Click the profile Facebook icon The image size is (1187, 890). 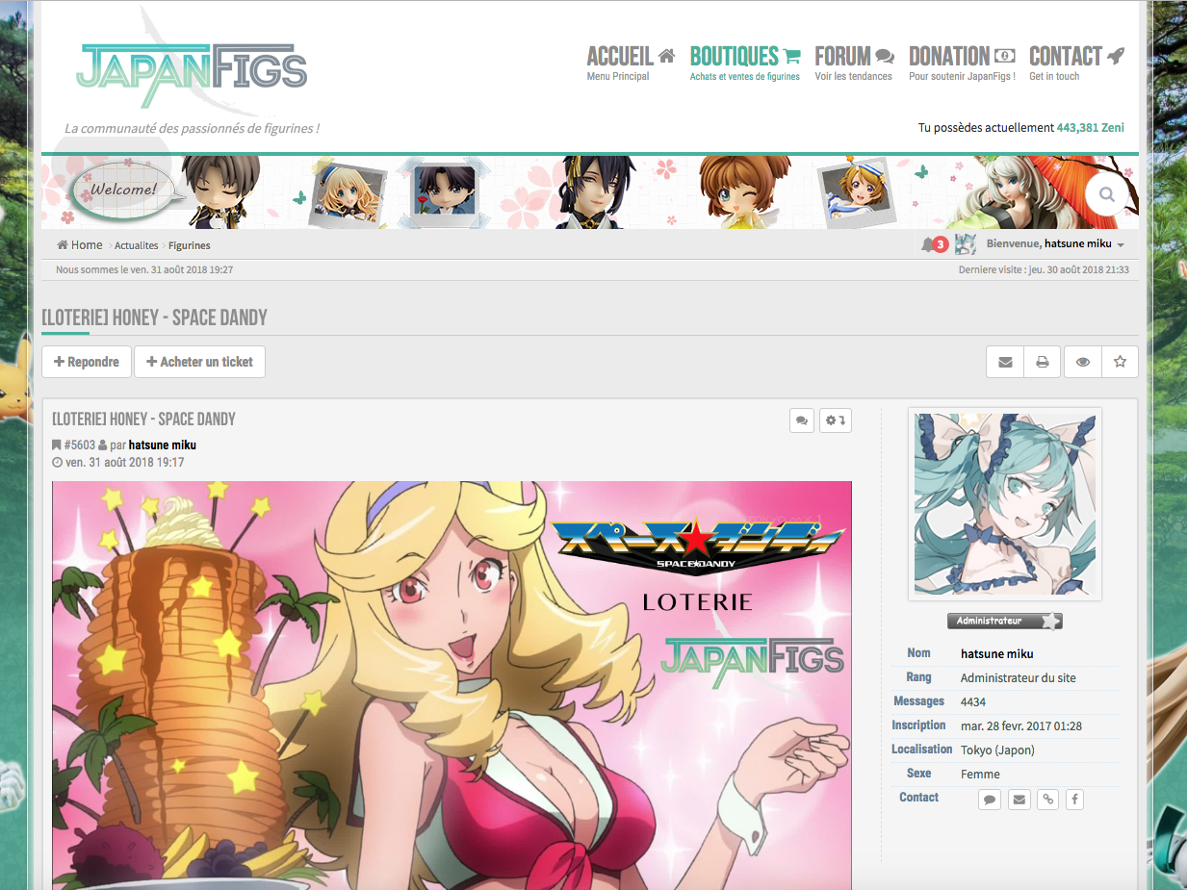[x=1074, y=799]
